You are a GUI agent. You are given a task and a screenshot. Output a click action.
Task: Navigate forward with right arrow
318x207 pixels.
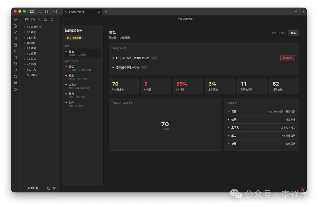click(x=70, y=19)
